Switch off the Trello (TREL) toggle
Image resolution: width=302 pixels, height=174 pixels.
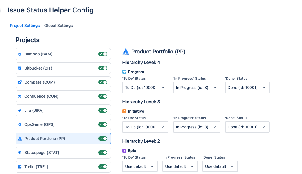(103, 167)
